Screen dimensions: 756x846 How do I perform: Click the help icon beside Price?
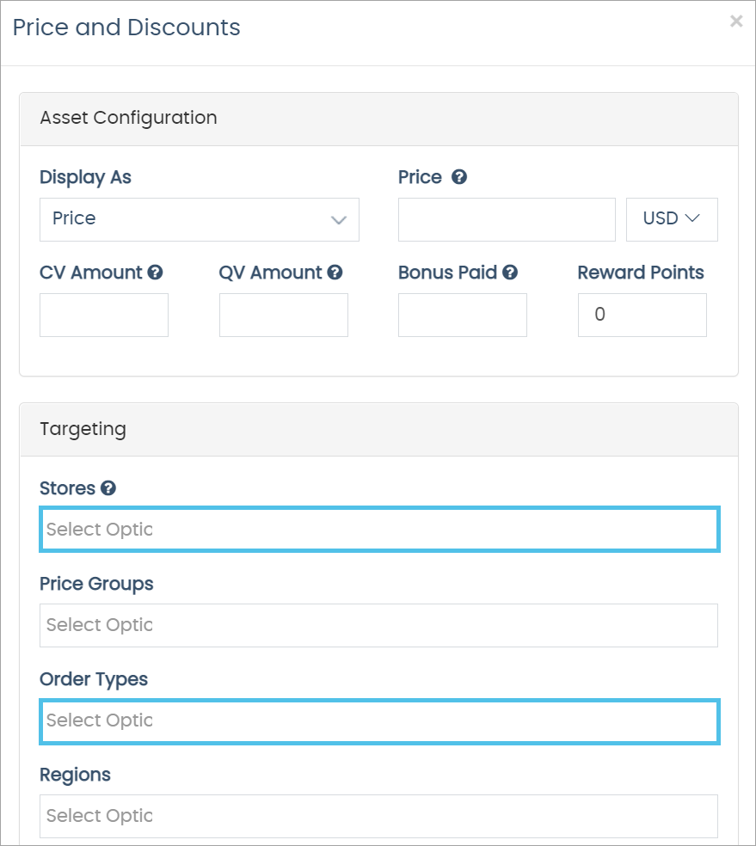pos(459,177)
